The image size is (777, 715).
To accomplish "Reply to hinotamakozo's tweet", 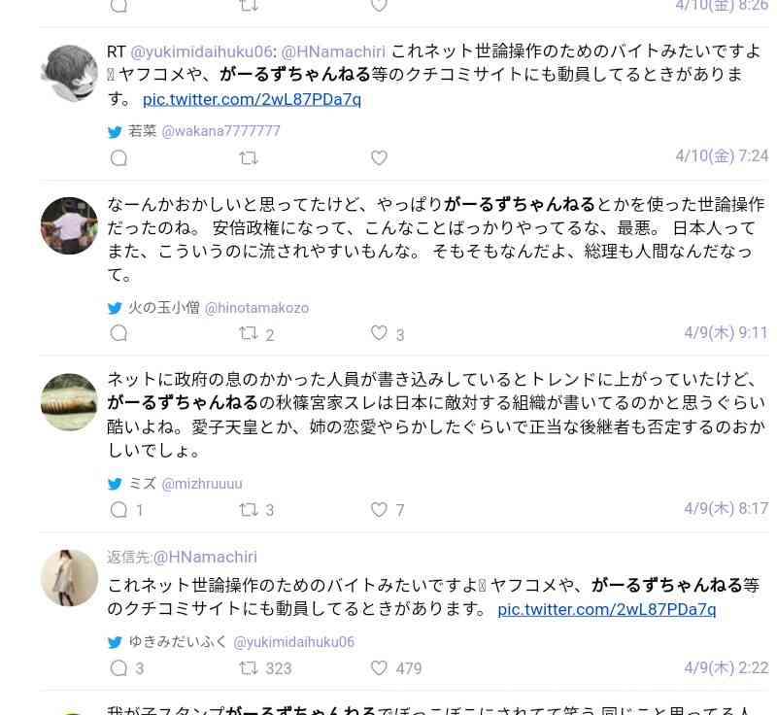I will pos(118,333).
